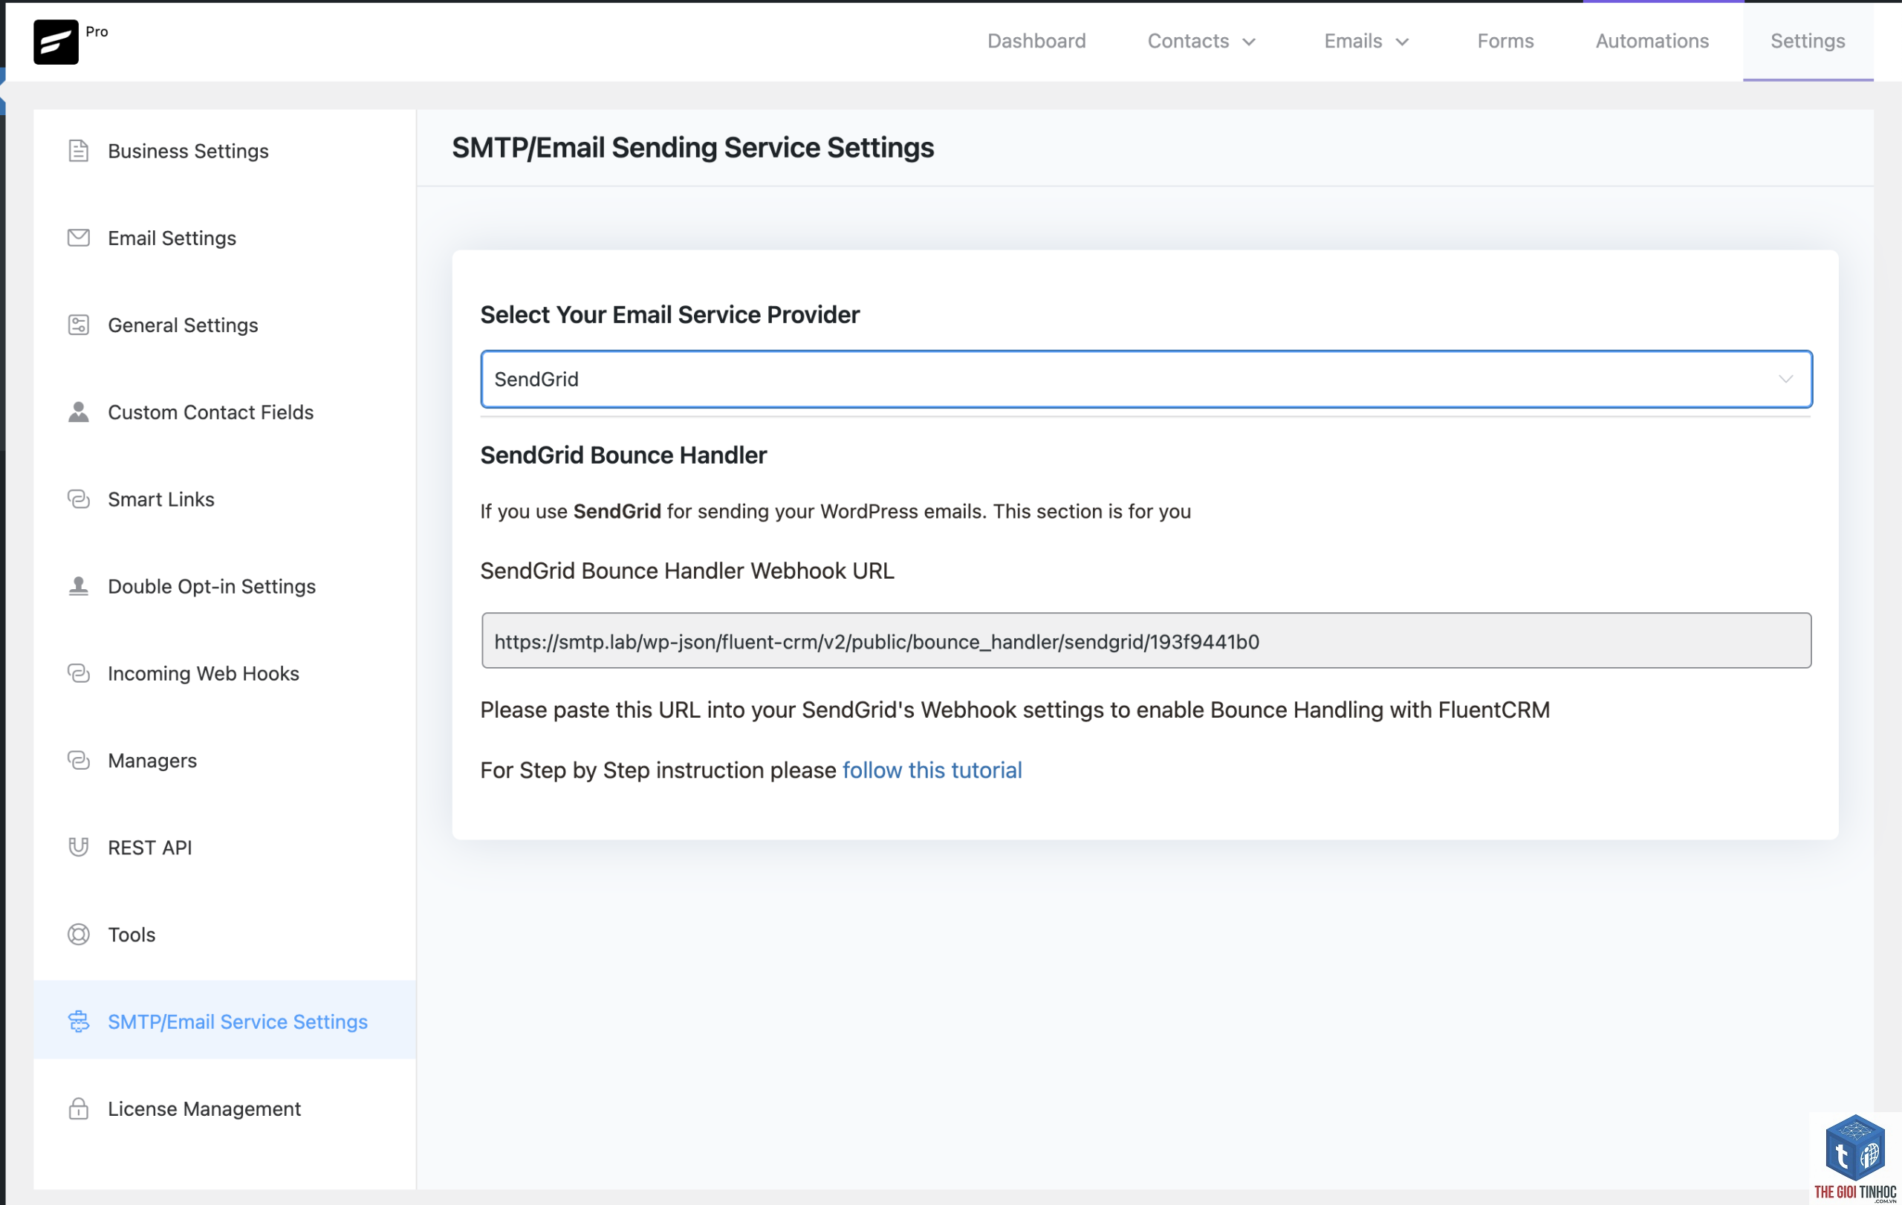Screen dimensions: 1902x1205
Task: Expand the Contacts dropdown chevron
Action: [1249, 42]
